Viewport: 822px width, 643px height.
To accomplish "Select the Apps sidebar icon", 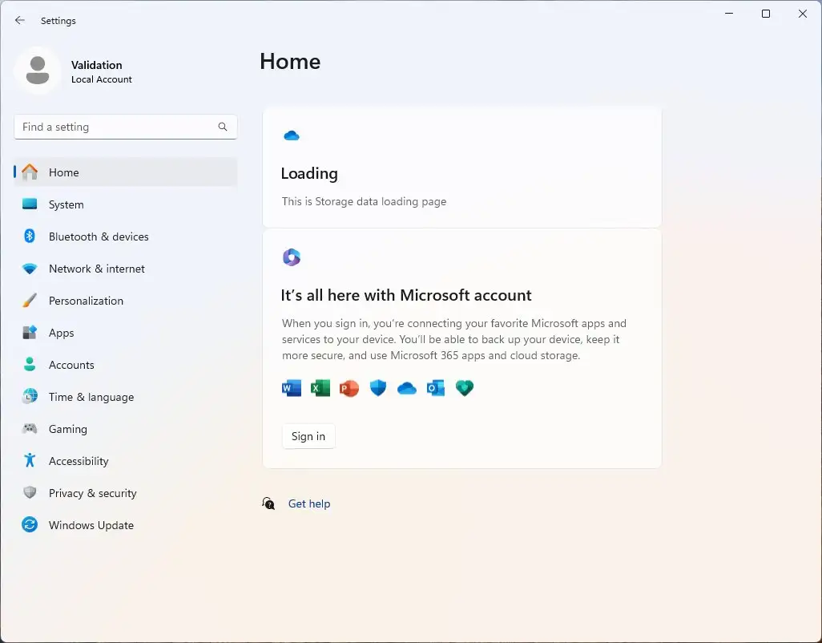I will coord(29,333).
